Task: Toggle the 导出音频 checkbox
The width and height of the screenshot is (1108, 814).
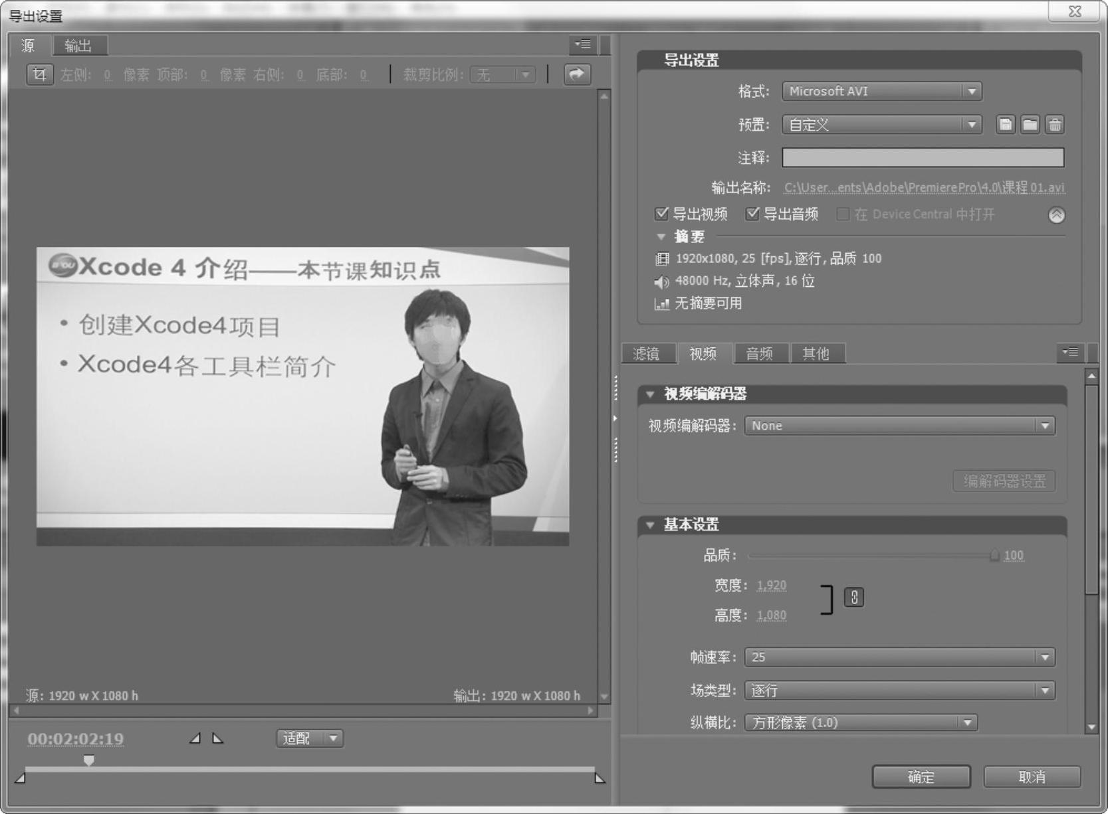Action: [x=752, y=214]
